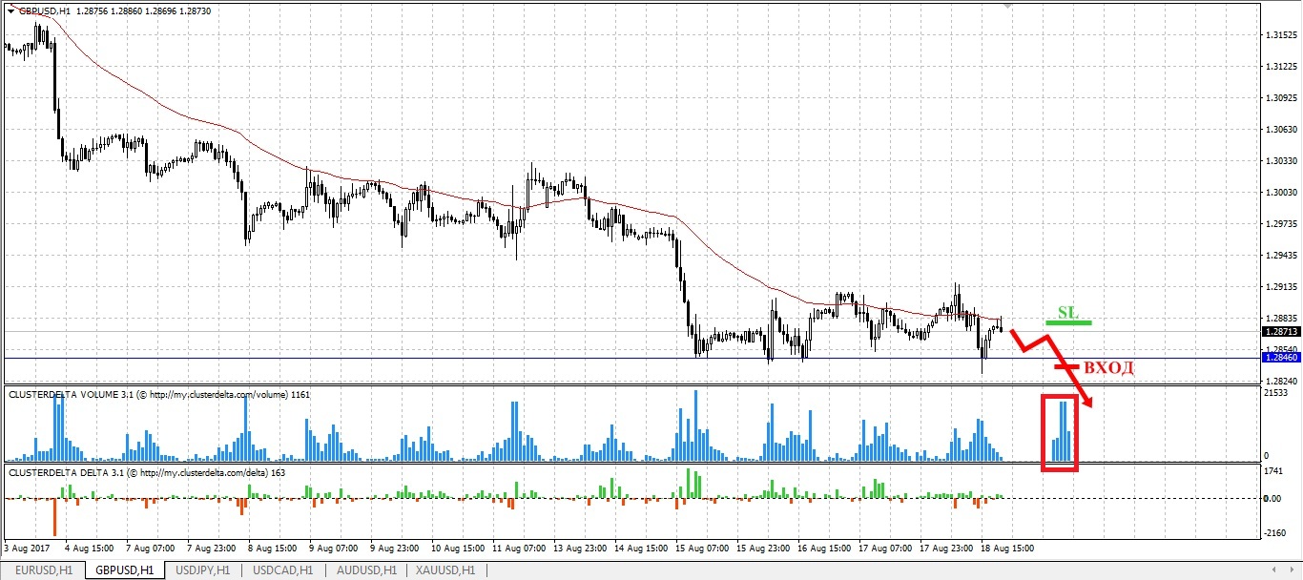Click the green stop-loss line under SL

pyautogui.click(x=1068, y=323)
